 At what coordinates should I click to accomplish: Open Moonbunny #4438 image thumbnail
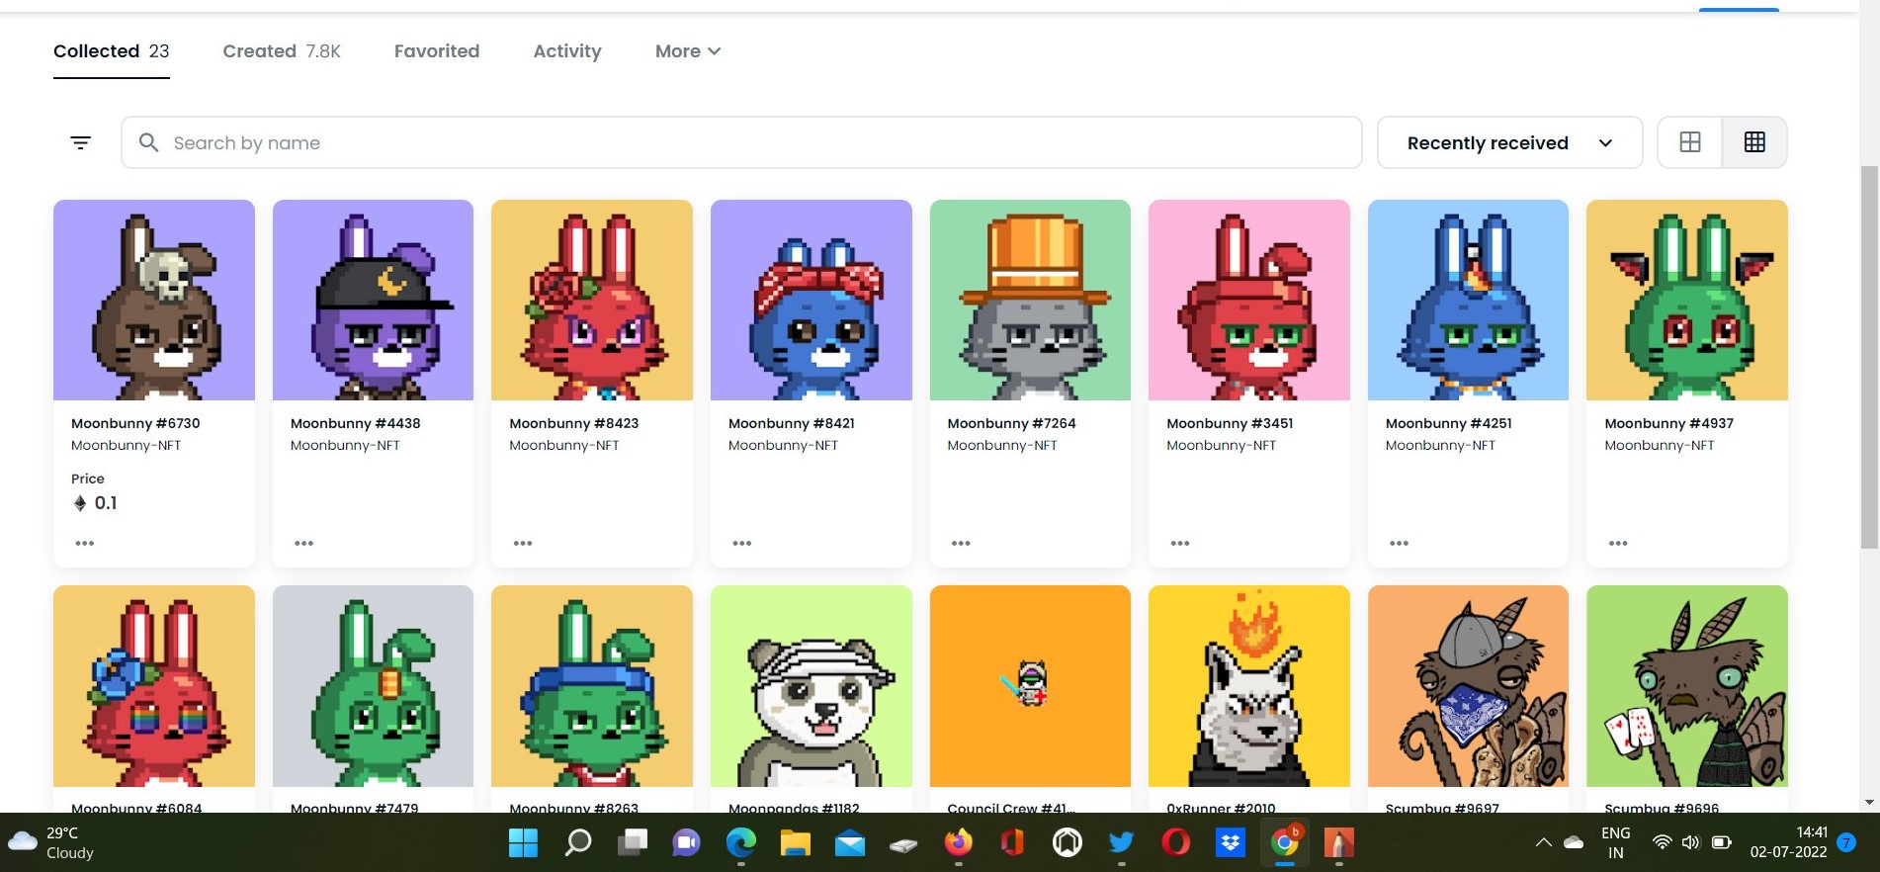373,301
